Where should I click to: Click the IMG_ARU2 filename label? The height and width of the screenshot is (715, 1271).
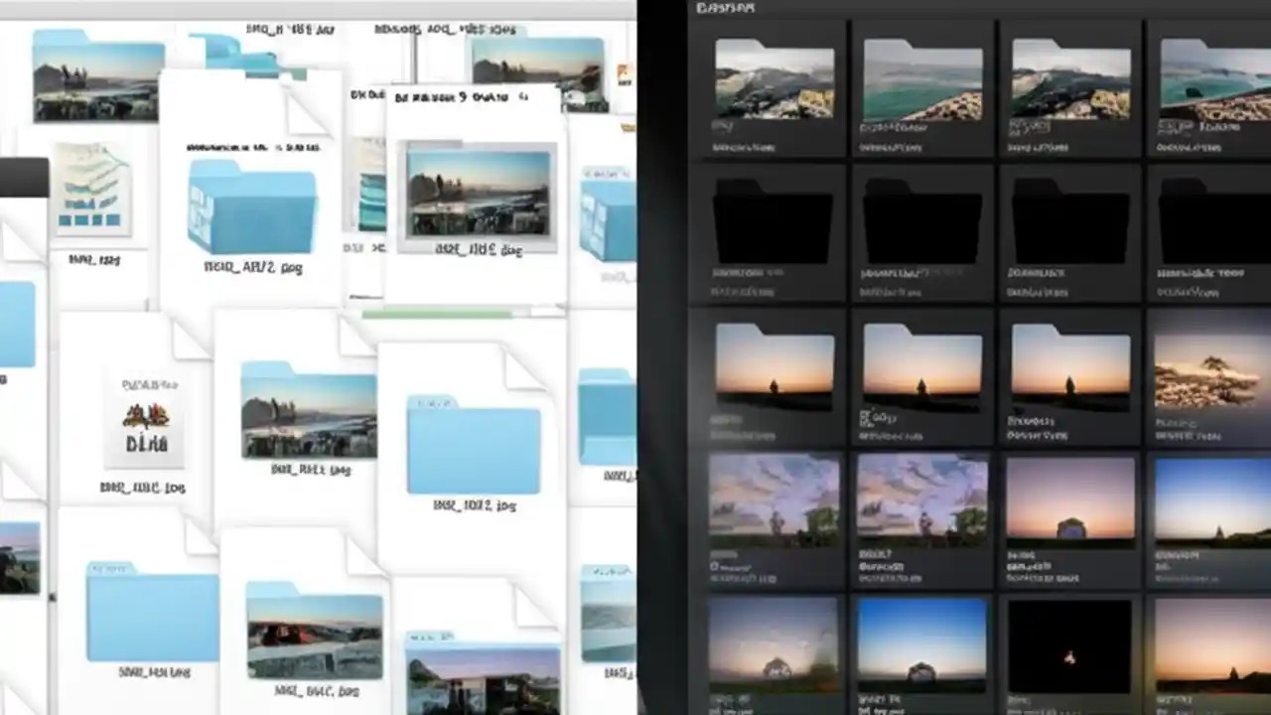251,267
